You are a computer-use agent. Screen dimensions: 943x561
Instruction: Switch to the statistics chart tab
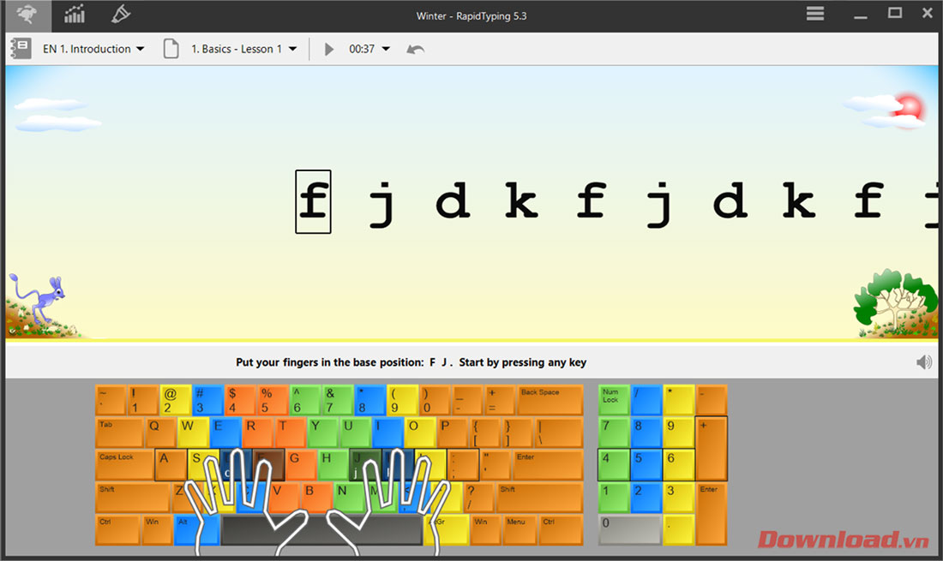click(75, 14)
